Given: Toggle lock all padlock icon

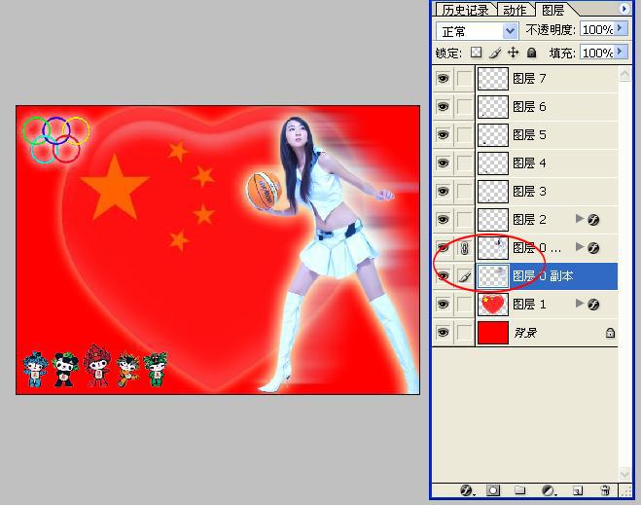Looking at the screenshot, I should pyautogui.click(x=531, y=53).
